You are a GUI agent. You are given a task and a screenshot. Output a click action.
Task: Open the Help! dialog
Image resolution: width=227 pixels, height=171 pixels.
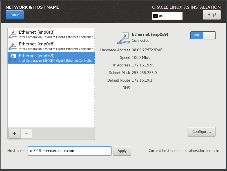212,15
